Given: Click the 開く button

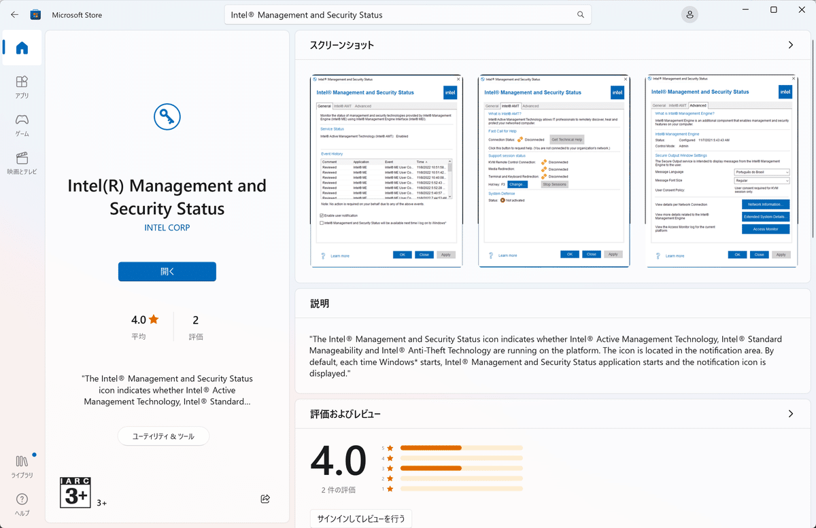Looking at the screenshot, I should pyautogui.click(x=167, y=271).
